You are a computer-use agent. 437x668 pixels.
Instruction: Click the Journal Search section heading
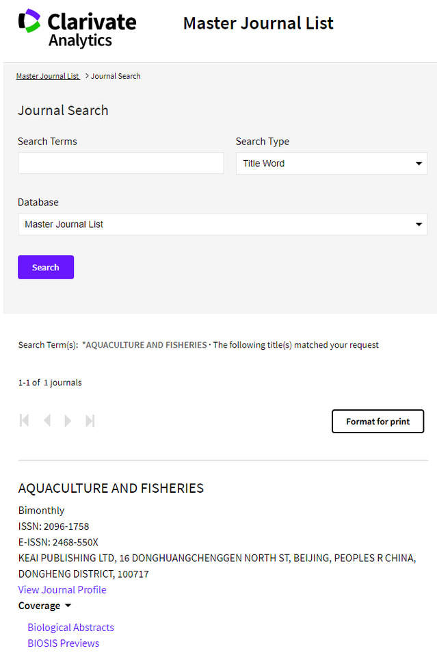pos(63,111)
